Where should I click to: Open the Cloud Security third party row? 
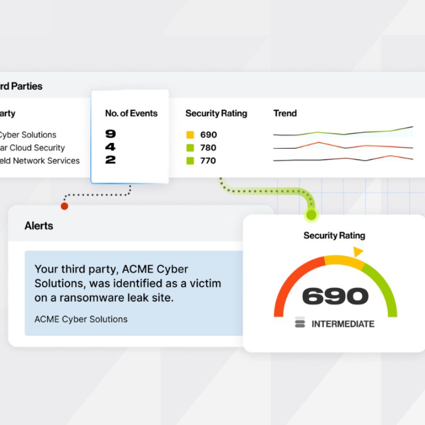point(32,148)
